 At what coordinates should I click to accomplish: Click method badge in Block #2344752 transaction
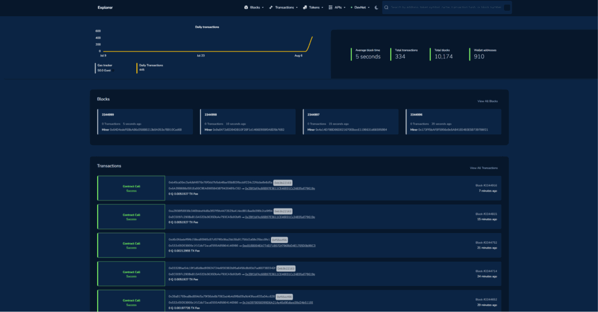[x=279, y=240]
